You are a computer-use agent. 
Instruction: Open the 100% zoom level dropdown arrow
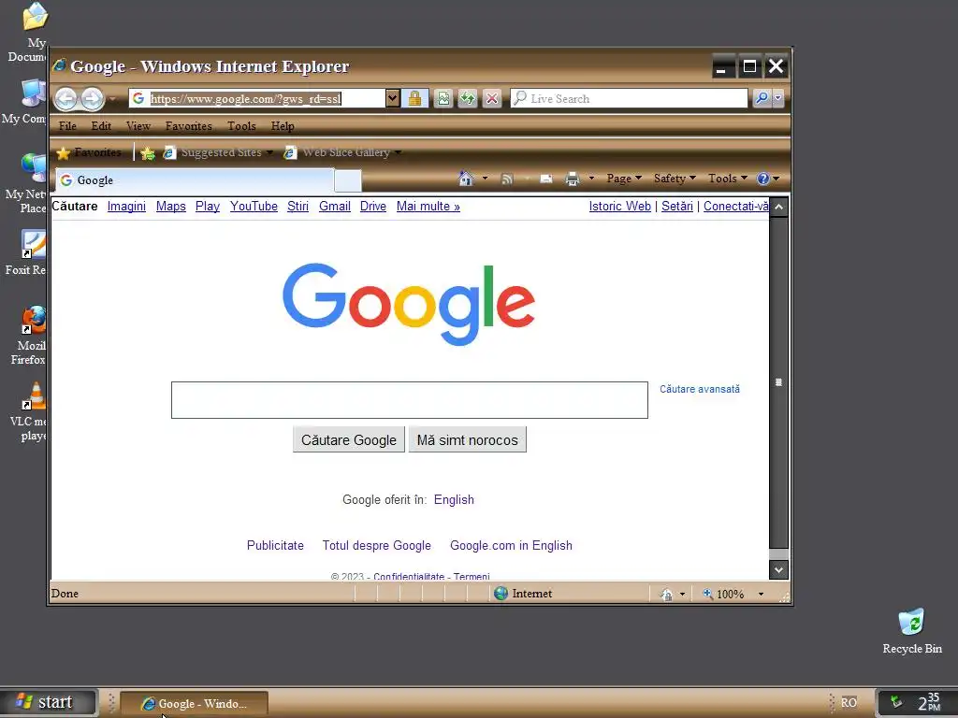(761, 594)
